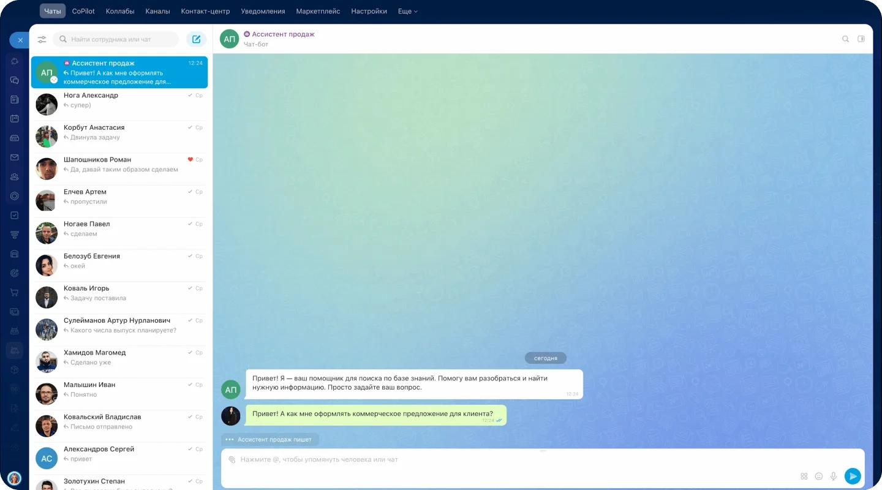Click Ассистент продаж title in chat header
The image size is (882, 490).
(x=283, y=34)
